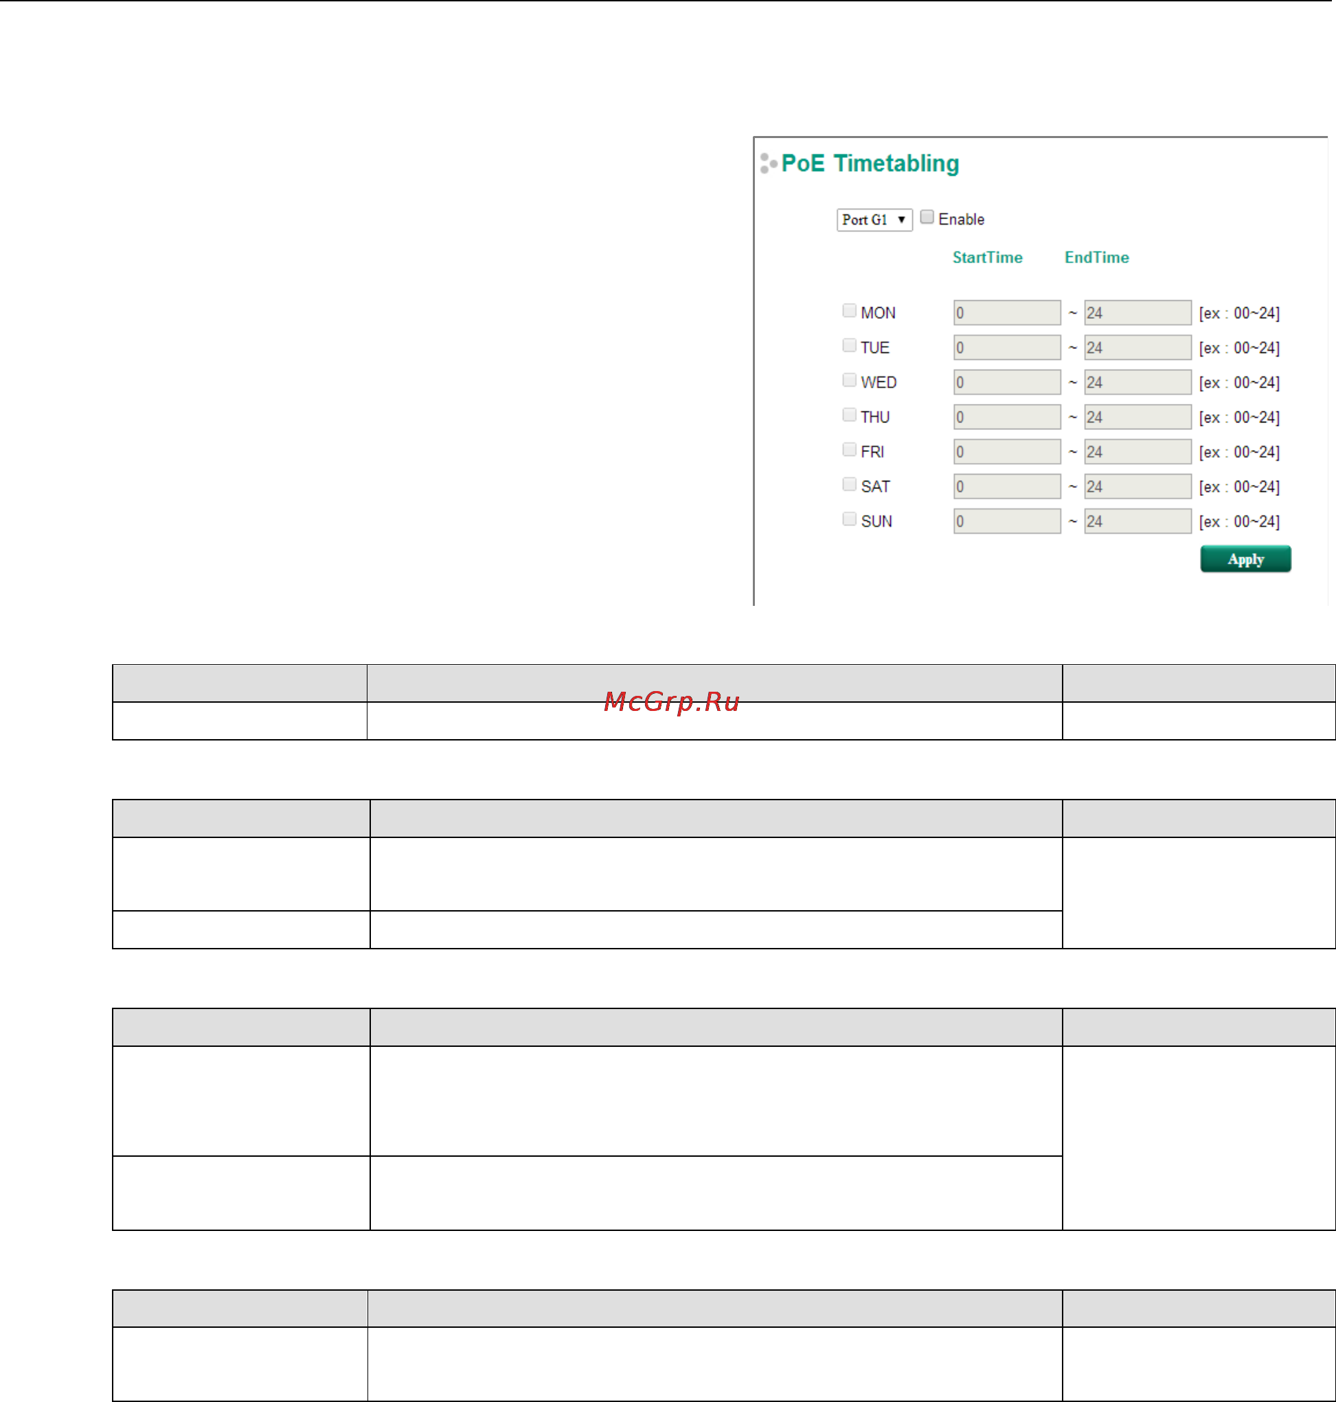Check the THU day checkbox
Screen dimensions: 1336x1402
tap(849, 414)
